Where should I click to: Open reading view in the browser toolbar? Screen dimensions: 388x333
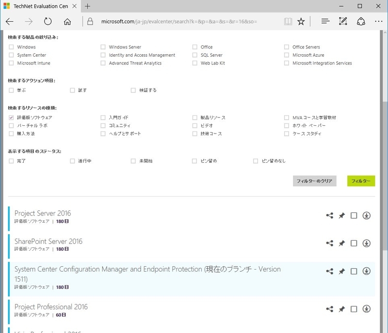point(288,21)
